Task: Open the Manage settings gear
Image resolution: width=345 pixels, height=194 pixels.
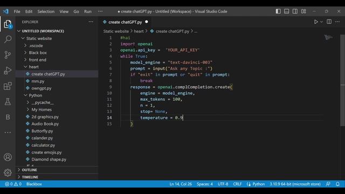Action: [x=8, y=172]
